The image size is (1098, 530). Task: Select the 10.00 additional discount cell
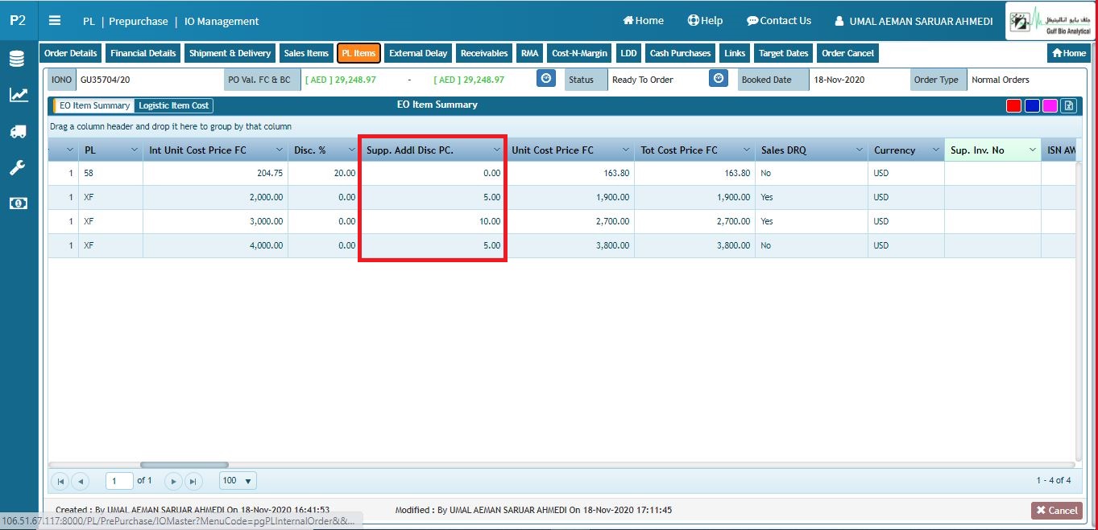click(433, 221)
